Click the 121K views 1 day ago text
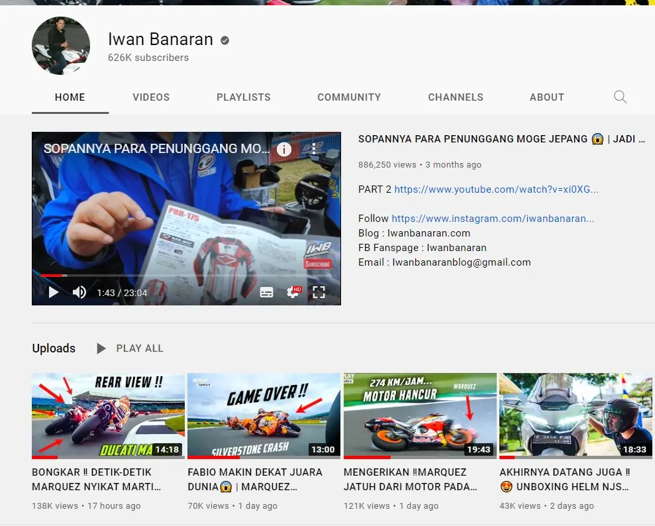 coord(391,506)
